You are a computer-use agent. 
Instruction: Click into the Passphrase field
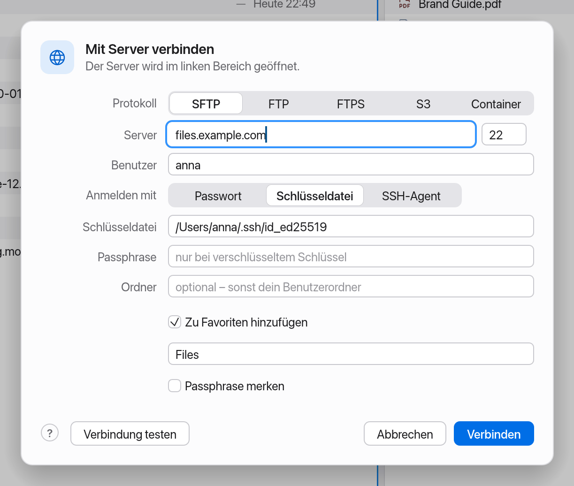tap(351, 257)
